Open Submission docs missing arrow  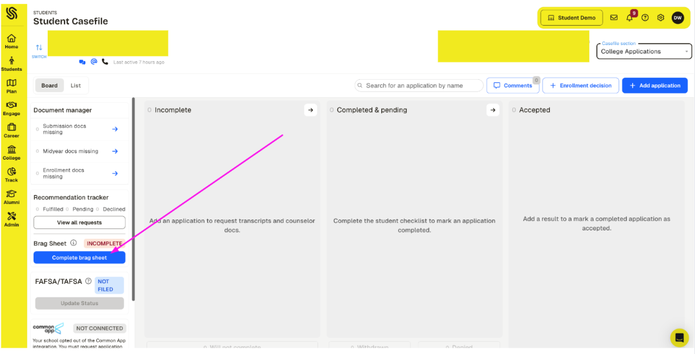point(115,129)
